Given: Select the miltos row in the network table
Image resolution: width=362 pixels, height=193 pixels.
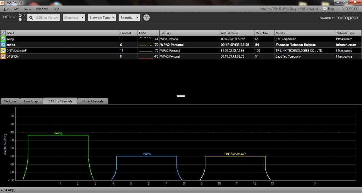Looking at the screenshot, I should tap(181, 45).
